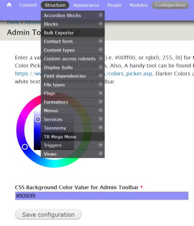Expand the File types submenu arrow

tap(101, 84)
